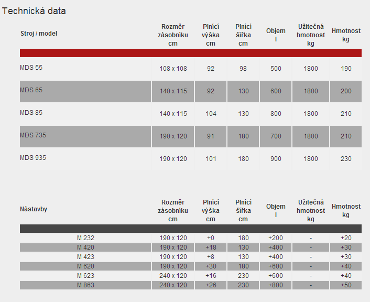Viewport: 370px width, 302px height.
Task: Click the MDS 65 model name
Action: (31, 90)
